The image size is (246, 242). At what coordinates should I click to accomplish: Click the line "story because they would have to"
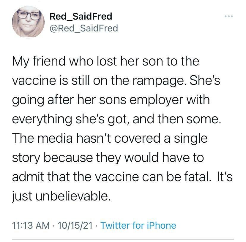[x=108, y=157]
